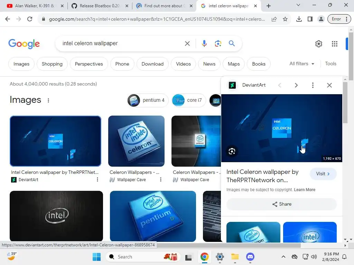Select Images search filter
This screenshot has width=354, height=265.
pos(21,64)
